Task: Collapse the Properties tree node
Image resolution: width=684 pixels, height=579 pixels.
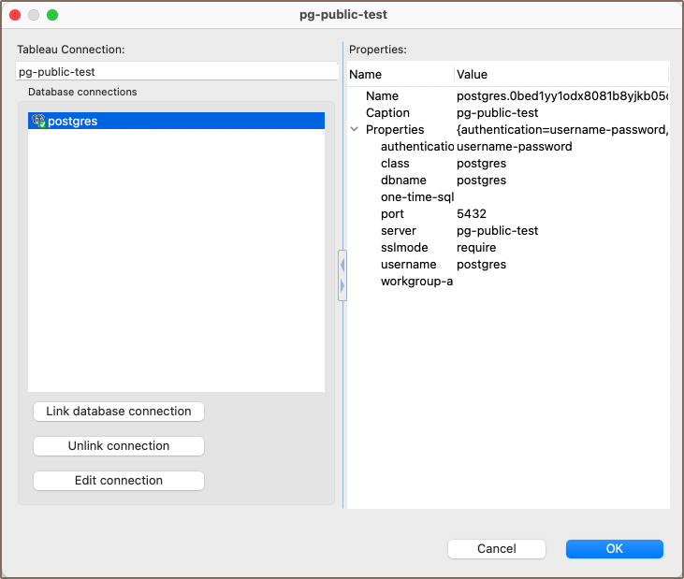Action: tap(355, 130)
